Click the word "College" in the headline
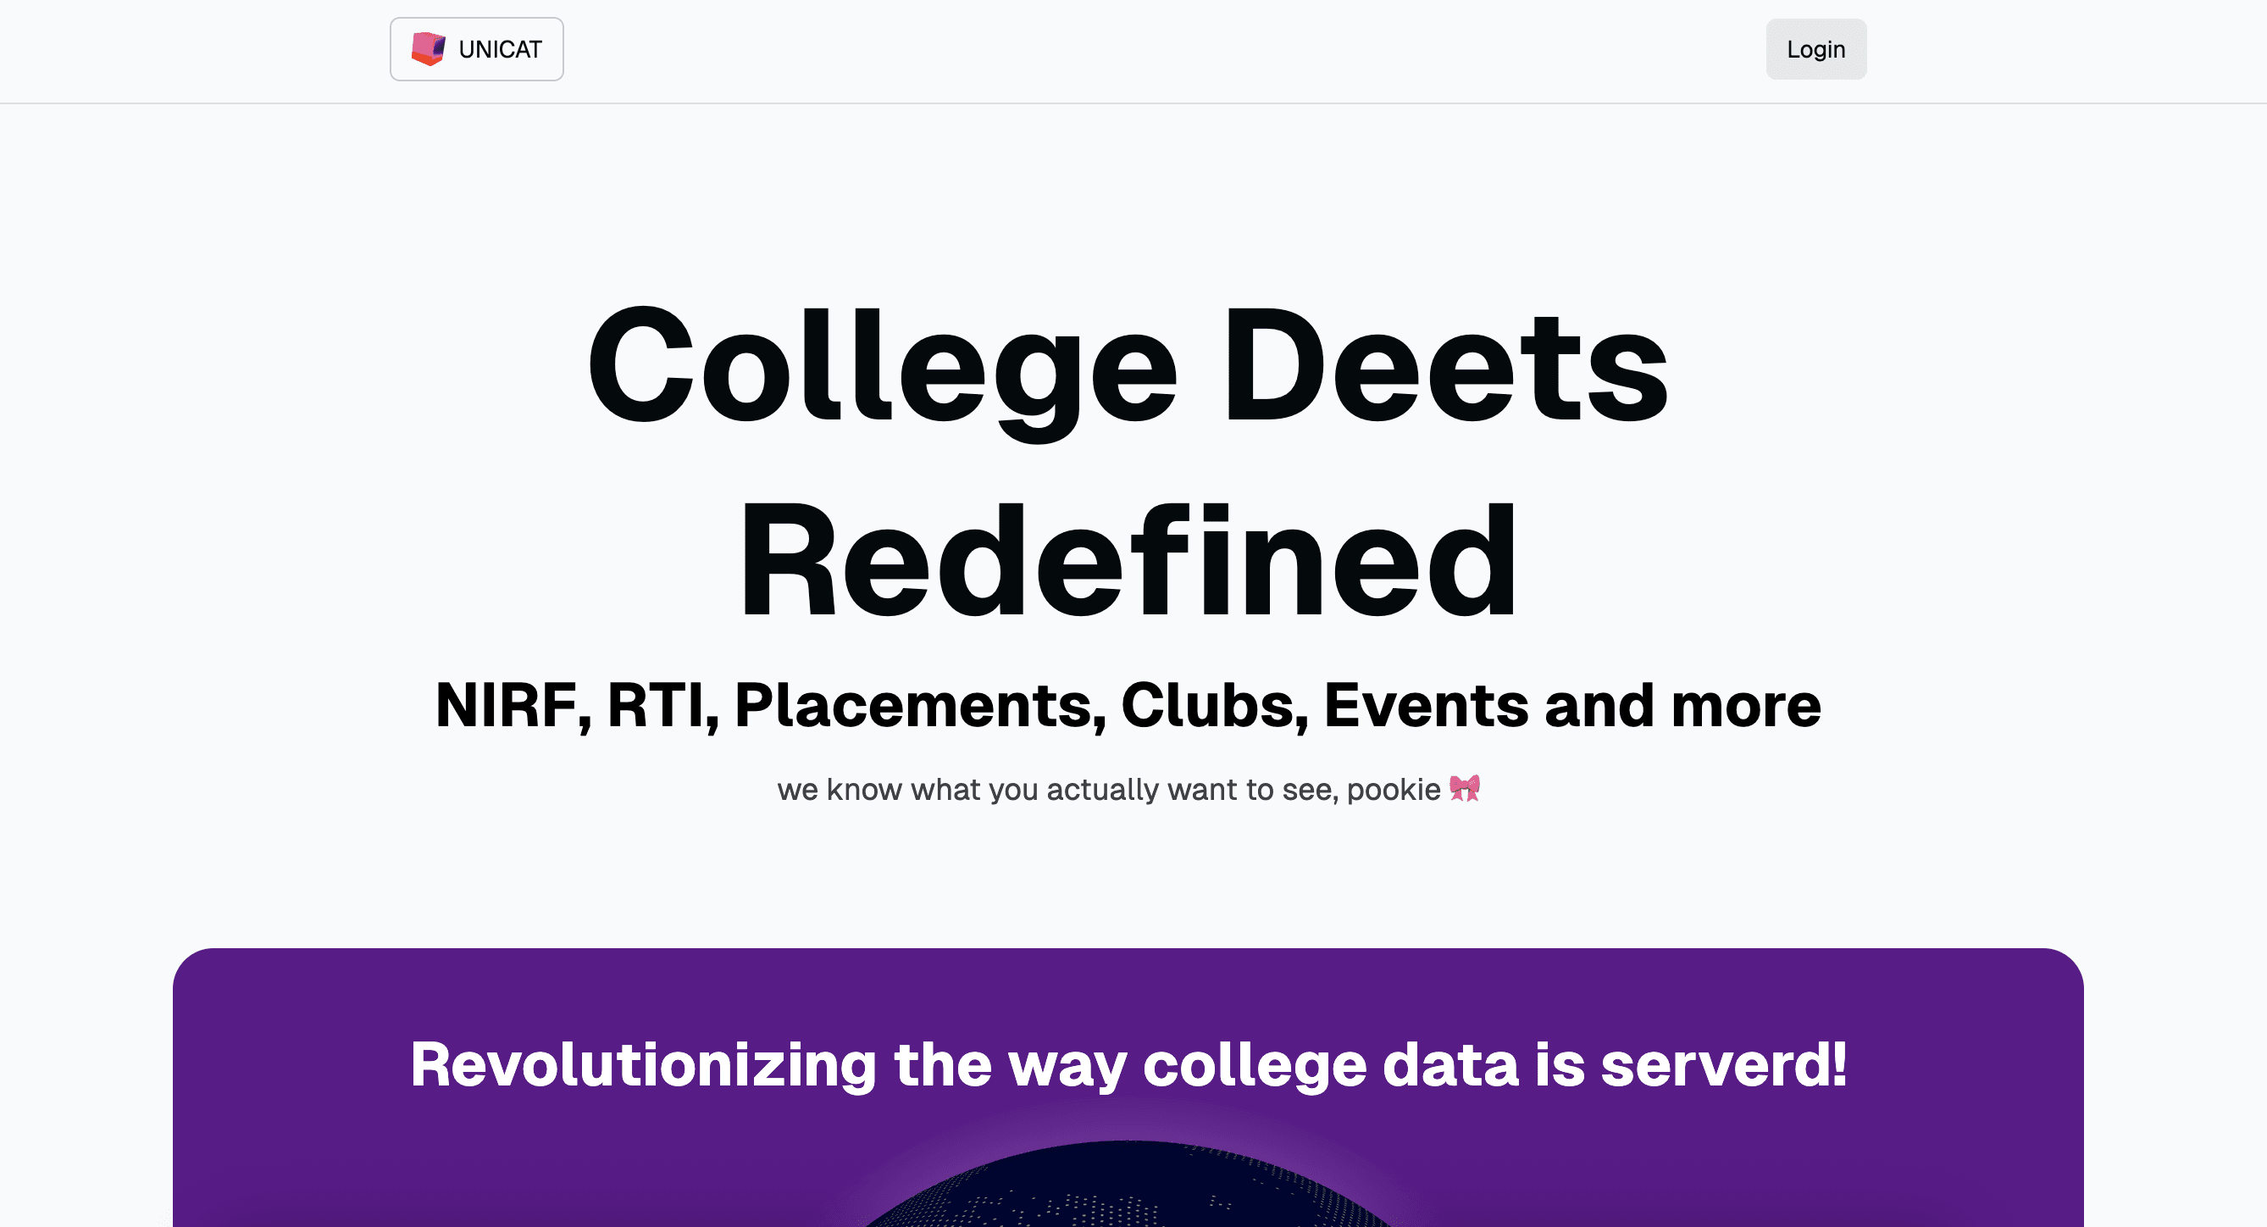This screenshot has width=2267, height=1227. pos(882,369)
